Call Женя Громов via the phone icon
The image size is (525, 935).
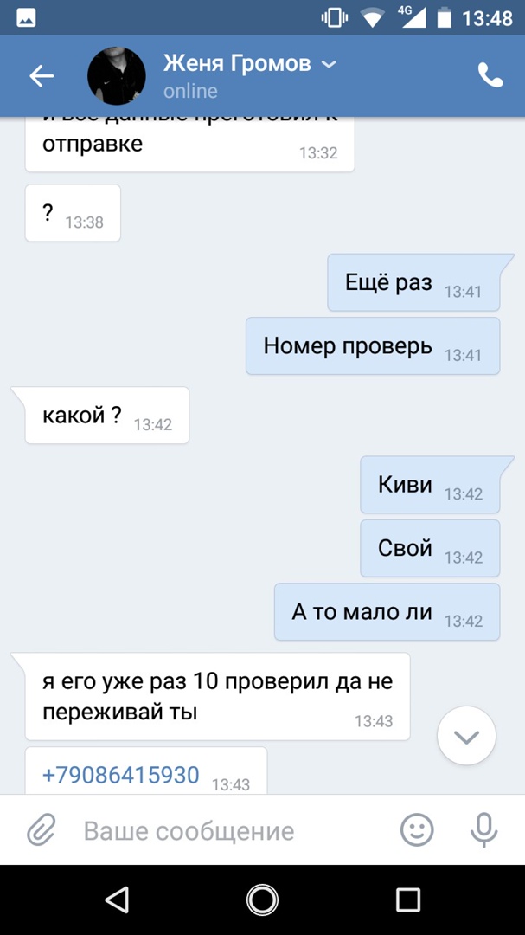[x=490, y=75]
